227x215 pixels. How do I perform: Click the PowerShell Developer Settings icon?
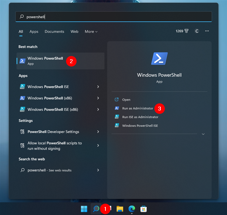click(x=22, y=132)
